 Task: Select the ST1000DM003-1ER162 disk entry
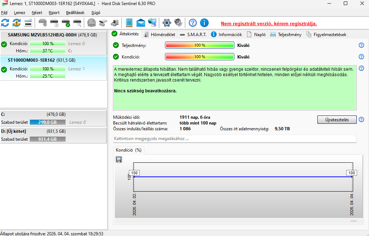click(x=53, y=68)
